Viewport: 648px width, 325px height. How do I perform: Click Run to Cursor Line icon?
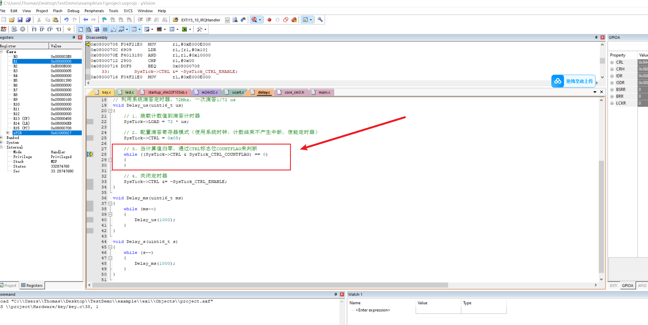tap(58, 29)
